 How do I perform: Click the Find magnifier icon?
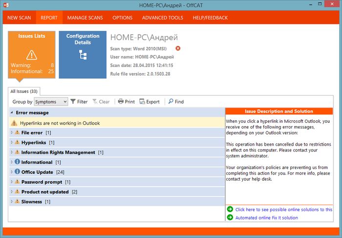[171, 102]
